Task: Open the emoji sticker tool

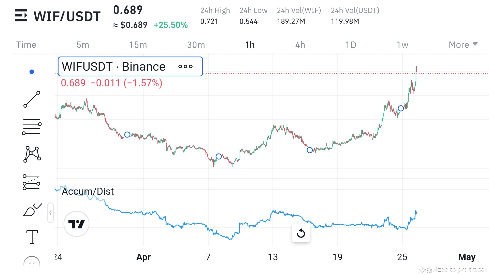Action: [32, 263]
